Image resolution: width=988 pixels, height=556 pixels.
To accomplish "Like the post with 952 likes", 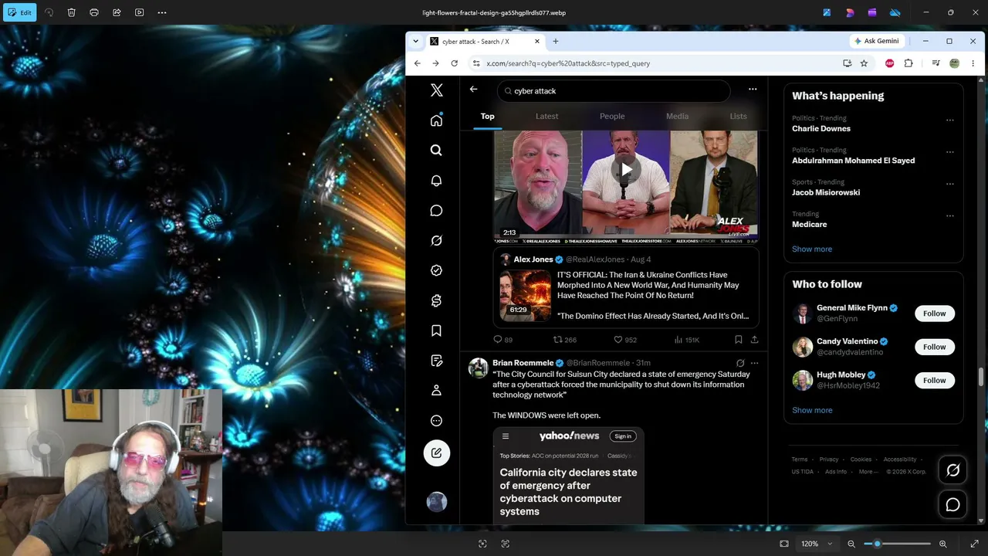I will click(x=625, y=340).
